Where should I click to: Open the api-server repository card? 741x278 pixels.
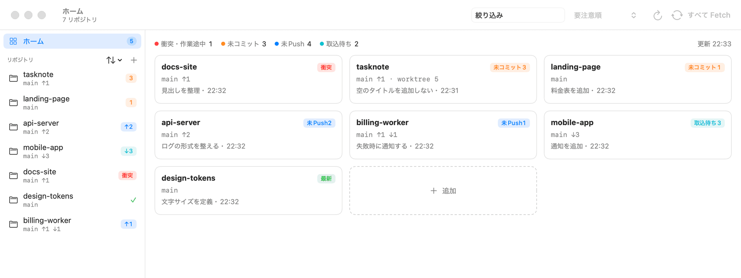coord(248,135)
